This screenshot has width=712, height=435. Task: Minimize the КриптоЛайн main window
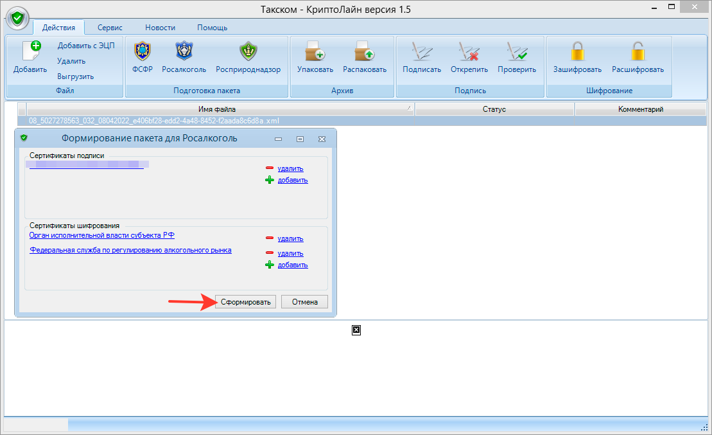pyautogui.click(x=654, y=8)
